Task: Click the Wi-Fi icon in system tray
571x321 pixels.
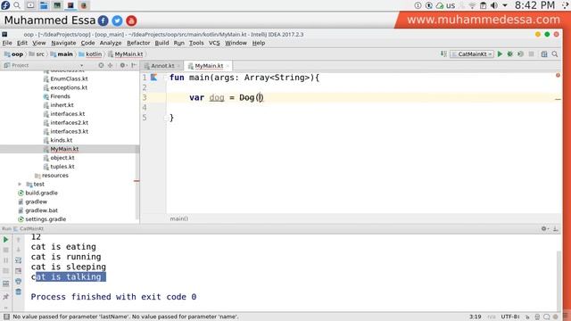Action: (x=472, y=5)
